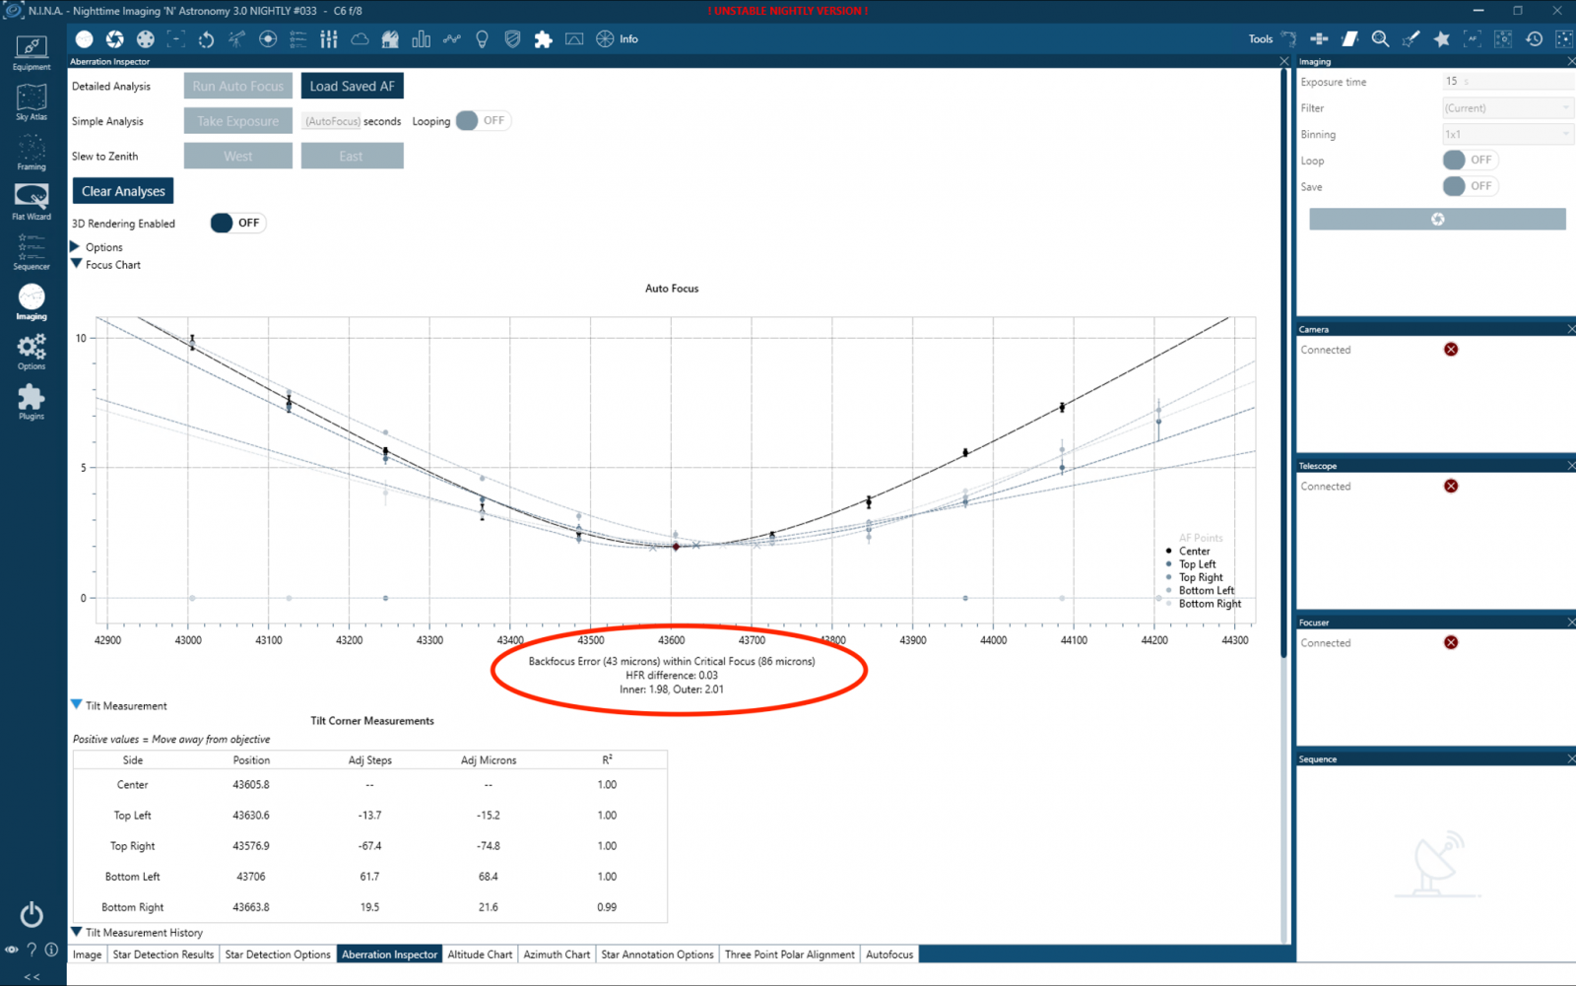1576x986 pixels.
Task: Switch to the Altitude Chart tab
Action: (x=480, y=954)
